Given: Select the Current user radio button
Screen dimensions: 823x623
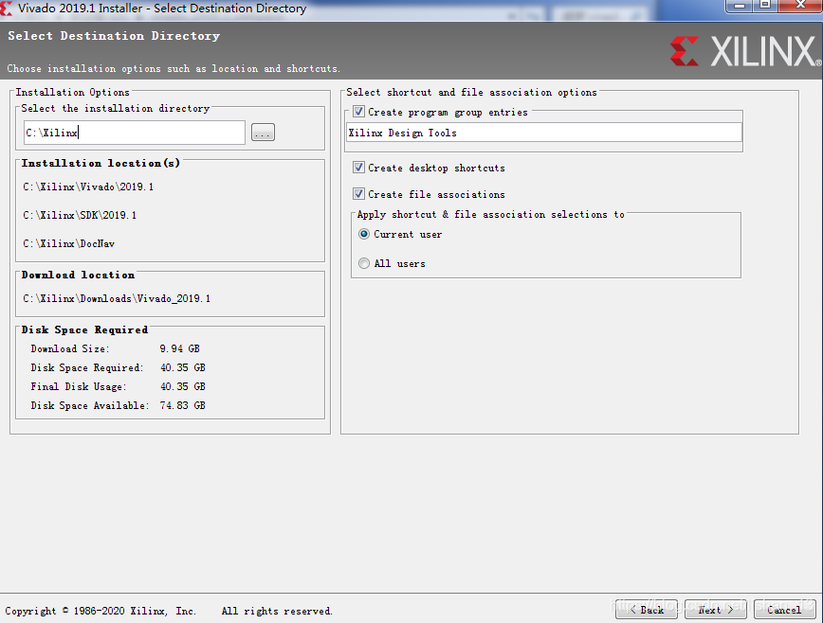Looking at the screenshot, I should pos(364,234).
